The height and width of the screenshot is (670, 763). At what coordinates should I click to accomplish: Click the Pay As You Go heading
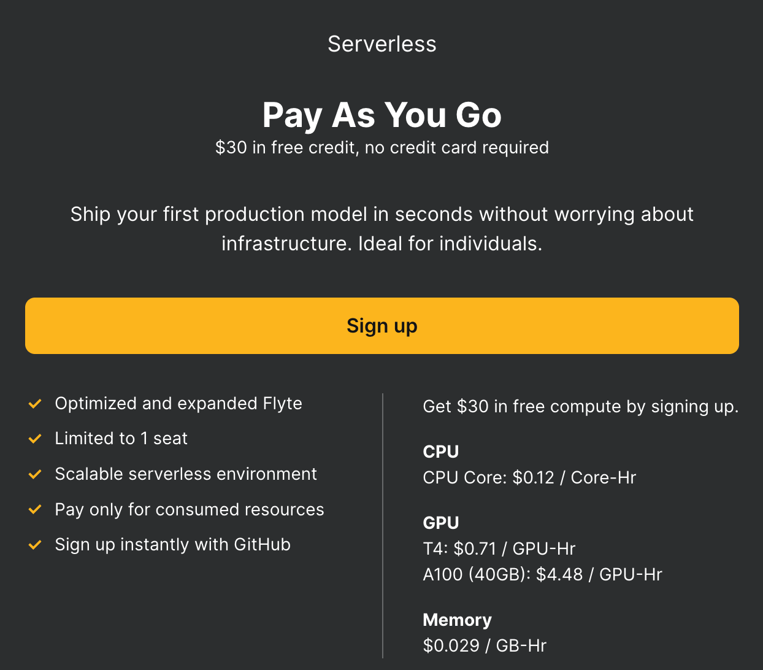[x=381, y=115]
